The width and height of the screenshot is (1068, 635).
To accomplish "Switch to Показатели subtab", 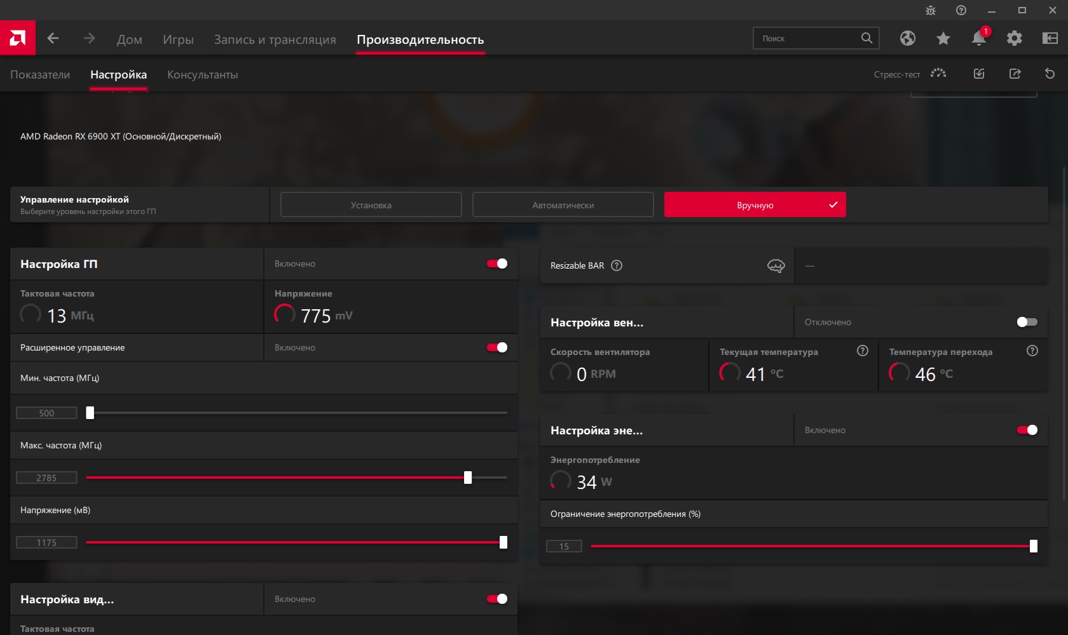I will click(x=40, y=74).
